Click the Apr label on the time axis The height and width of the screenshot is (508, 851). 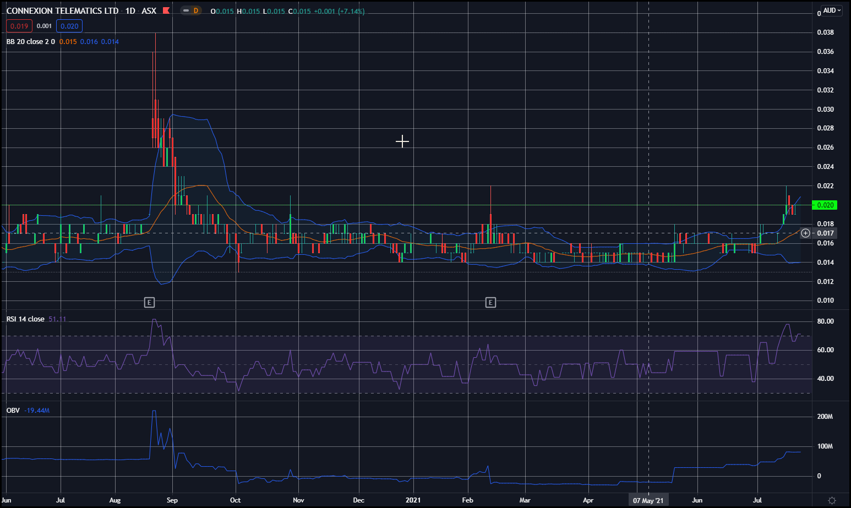click(x=588, y=500)
